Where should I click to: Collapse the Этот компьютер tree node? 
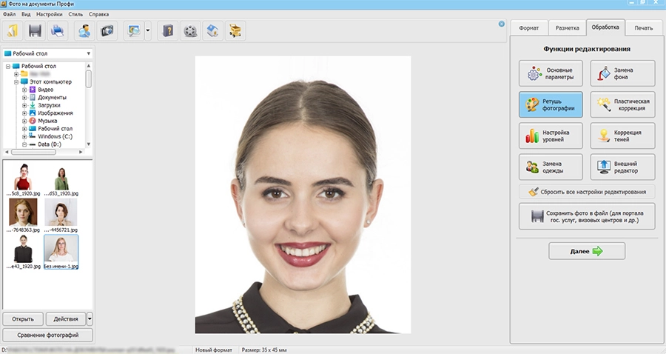[16, 81]
